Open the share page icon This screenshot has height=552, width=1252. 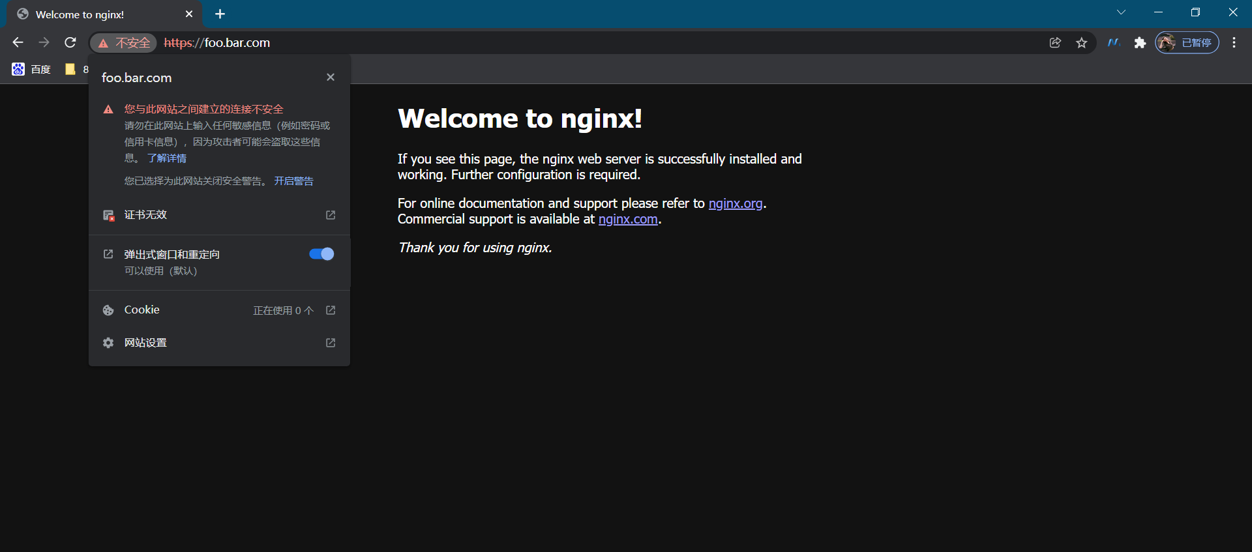pos(1055,42)
